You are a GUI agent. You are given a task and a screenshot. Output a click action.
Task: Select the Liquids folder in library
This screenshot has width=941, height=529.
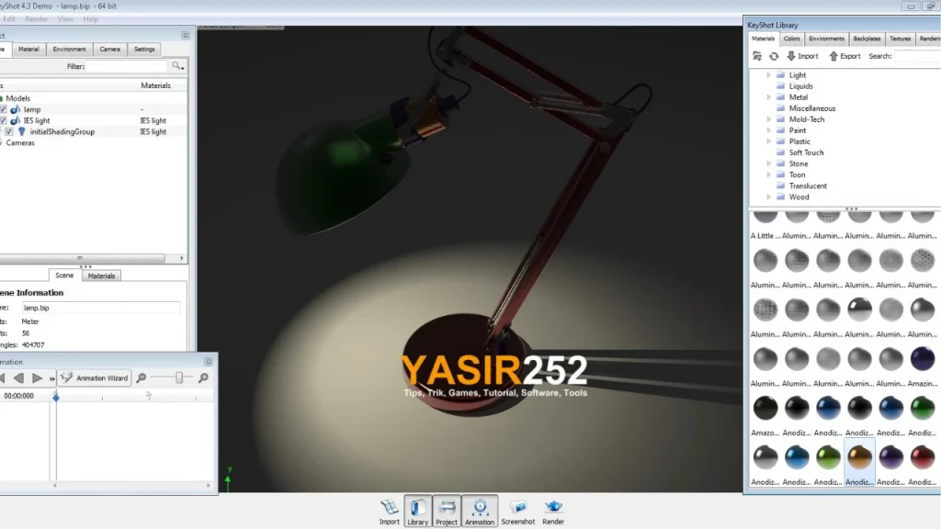[800, 85]
